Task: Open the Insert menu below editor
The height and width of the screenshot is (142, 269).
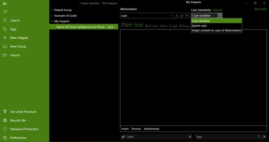Action: point(125,129)
